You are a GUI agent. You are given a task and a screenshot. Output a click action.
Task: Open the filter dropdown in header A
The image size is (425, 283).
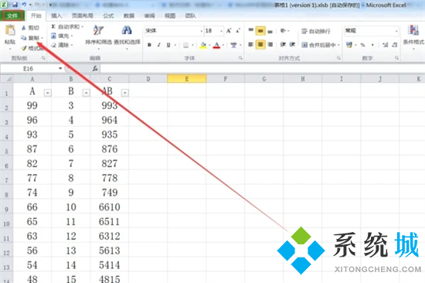click(x=48, y=93)
